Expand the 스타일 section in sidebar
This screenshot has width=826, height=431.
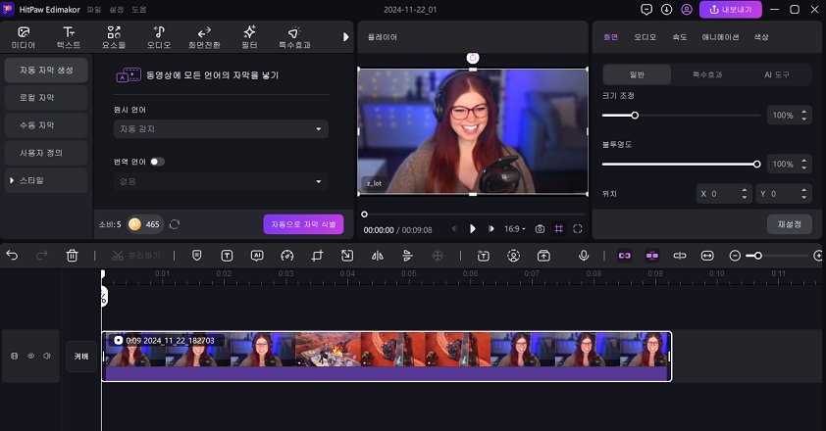45,180
